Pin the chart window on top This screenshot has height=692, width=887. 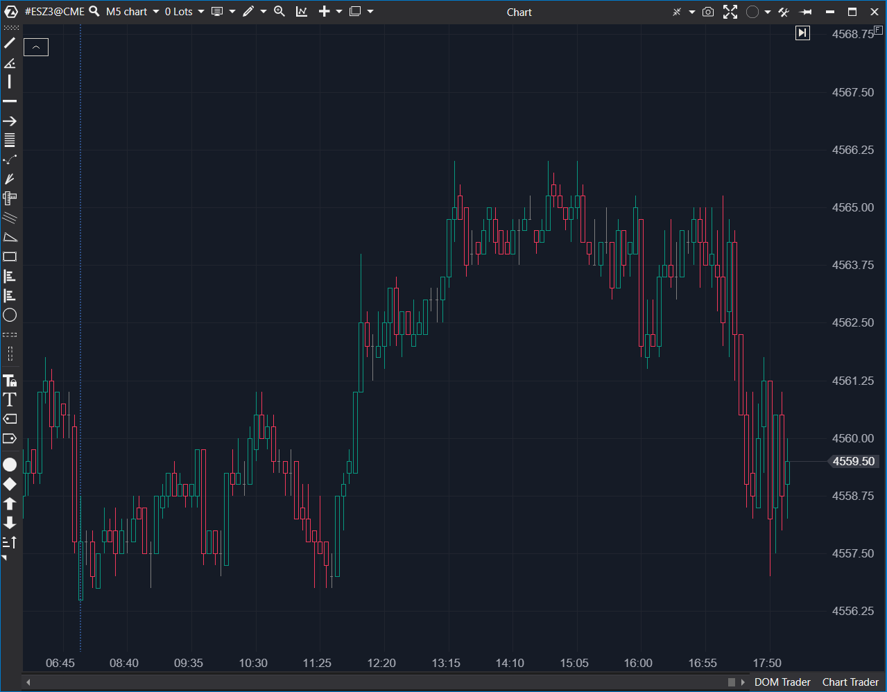pos(806,12)
